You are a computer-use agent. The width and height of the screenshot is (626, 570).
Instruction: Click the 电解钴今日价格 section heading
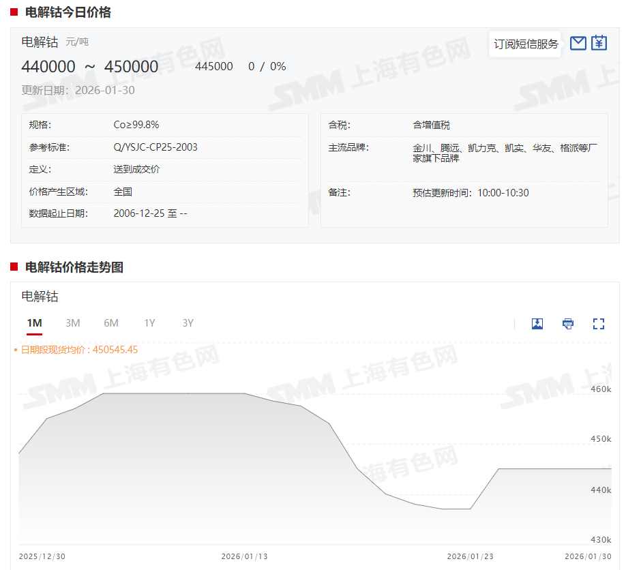coord(68,12)
